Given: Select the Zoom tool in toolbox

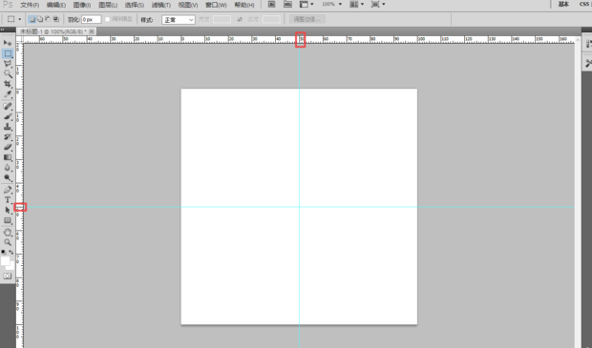Looking at the screenshot, I should tap(8, 242).
